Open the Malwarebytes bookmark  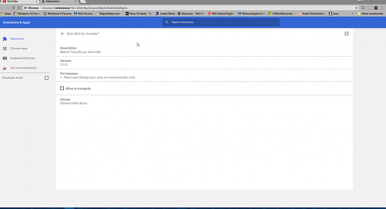coord(251,13)
